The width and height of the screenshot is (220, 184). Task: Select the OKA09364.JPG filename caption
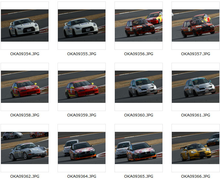(82, 176)
